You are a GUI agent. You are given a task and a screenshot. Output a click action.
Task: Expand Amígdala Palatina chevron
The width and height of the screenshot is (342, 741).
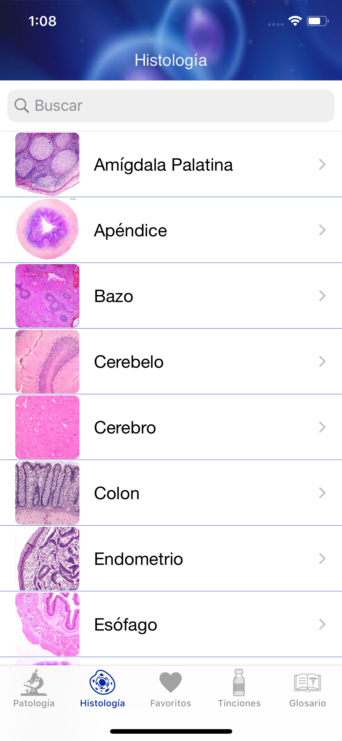(322, 165)
